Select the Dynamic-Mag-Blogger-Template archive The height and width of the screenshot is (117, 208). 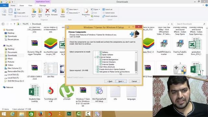[x=34, y=43]
